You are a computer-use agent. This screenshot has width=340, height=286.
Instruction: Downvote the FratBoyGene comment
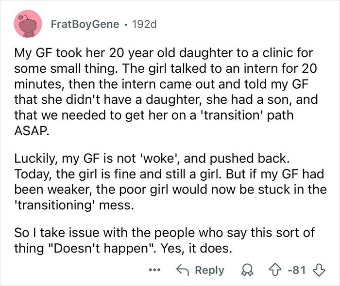point(319,270)
